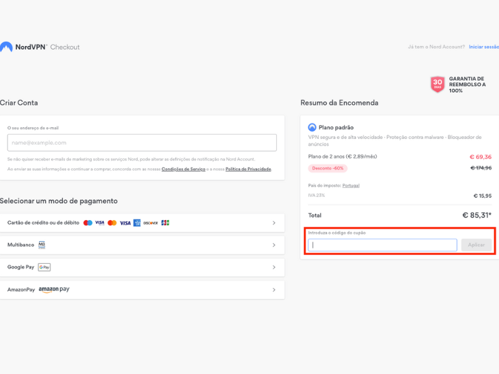The height and width of the screenshot is (374, 499).
Task: Click the 30-day money-back guarantee shield badge
Action: (438, 85)
